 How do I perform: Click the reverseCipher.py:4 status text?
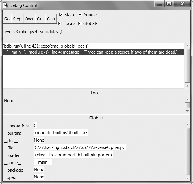(x=33, y=32)
